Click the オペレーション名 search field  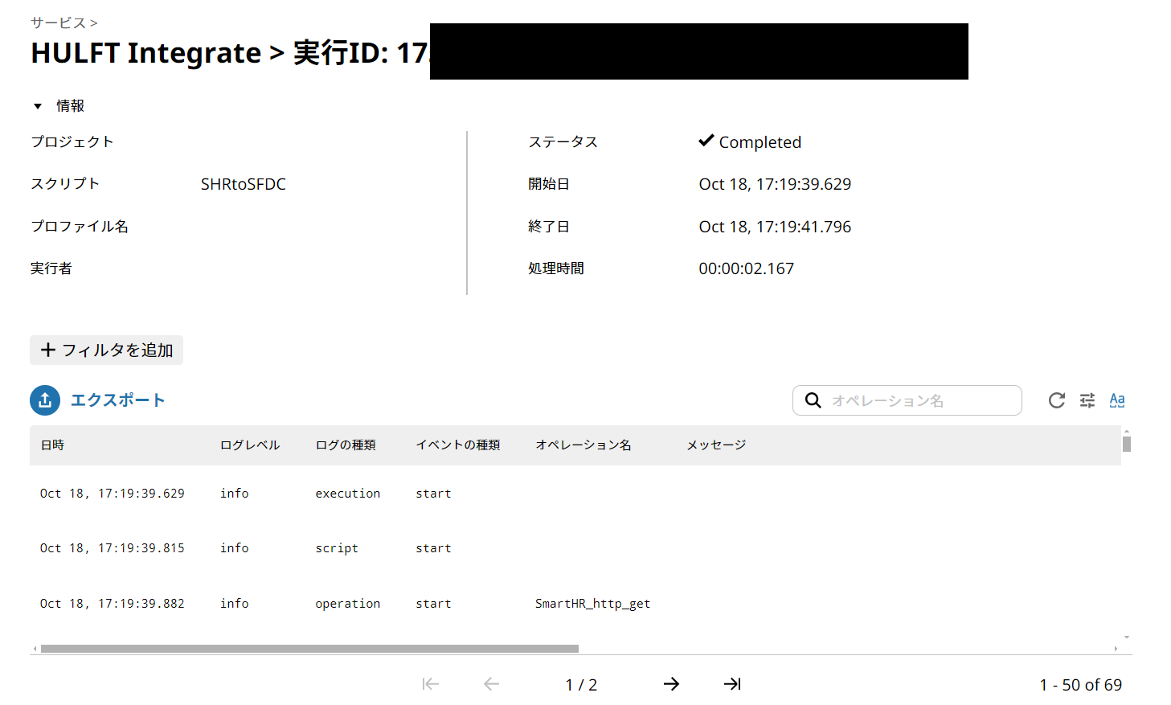(x=916, y=400)
